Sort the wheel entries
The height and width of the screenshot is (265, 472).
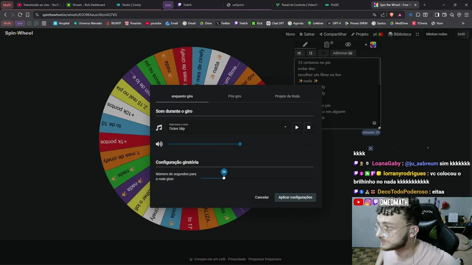tap(310, 53)
